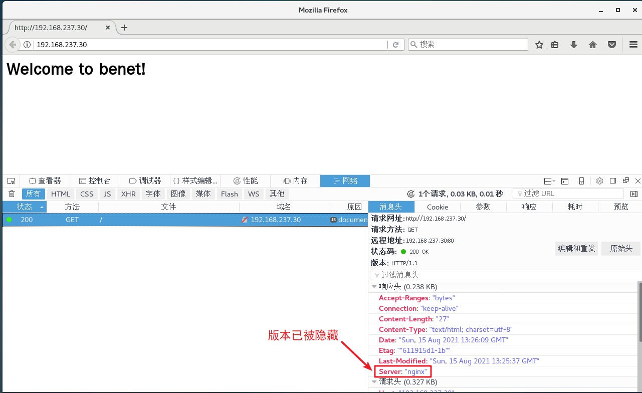Open devtools split console icon
Viewport: 642px width, 393px height.
(x=565, y=181)
